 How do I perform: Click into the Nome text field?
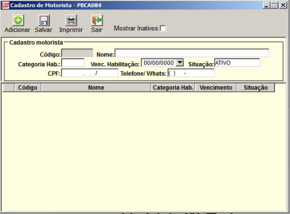[x=192, y=53]
